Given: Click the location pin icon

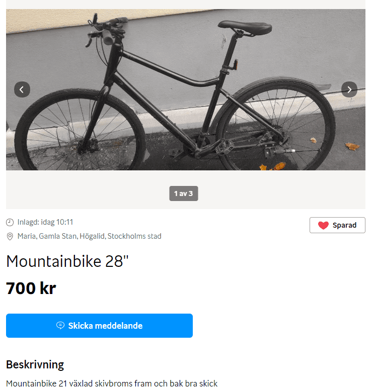Looking at the screenshot, I should [10, 236].
